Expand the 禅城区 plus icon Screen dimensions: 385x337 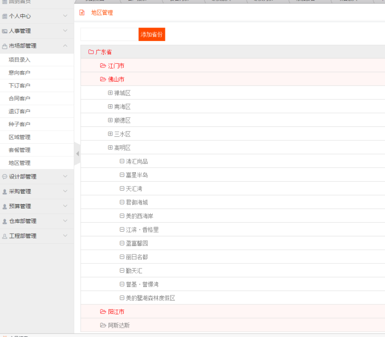110,93
